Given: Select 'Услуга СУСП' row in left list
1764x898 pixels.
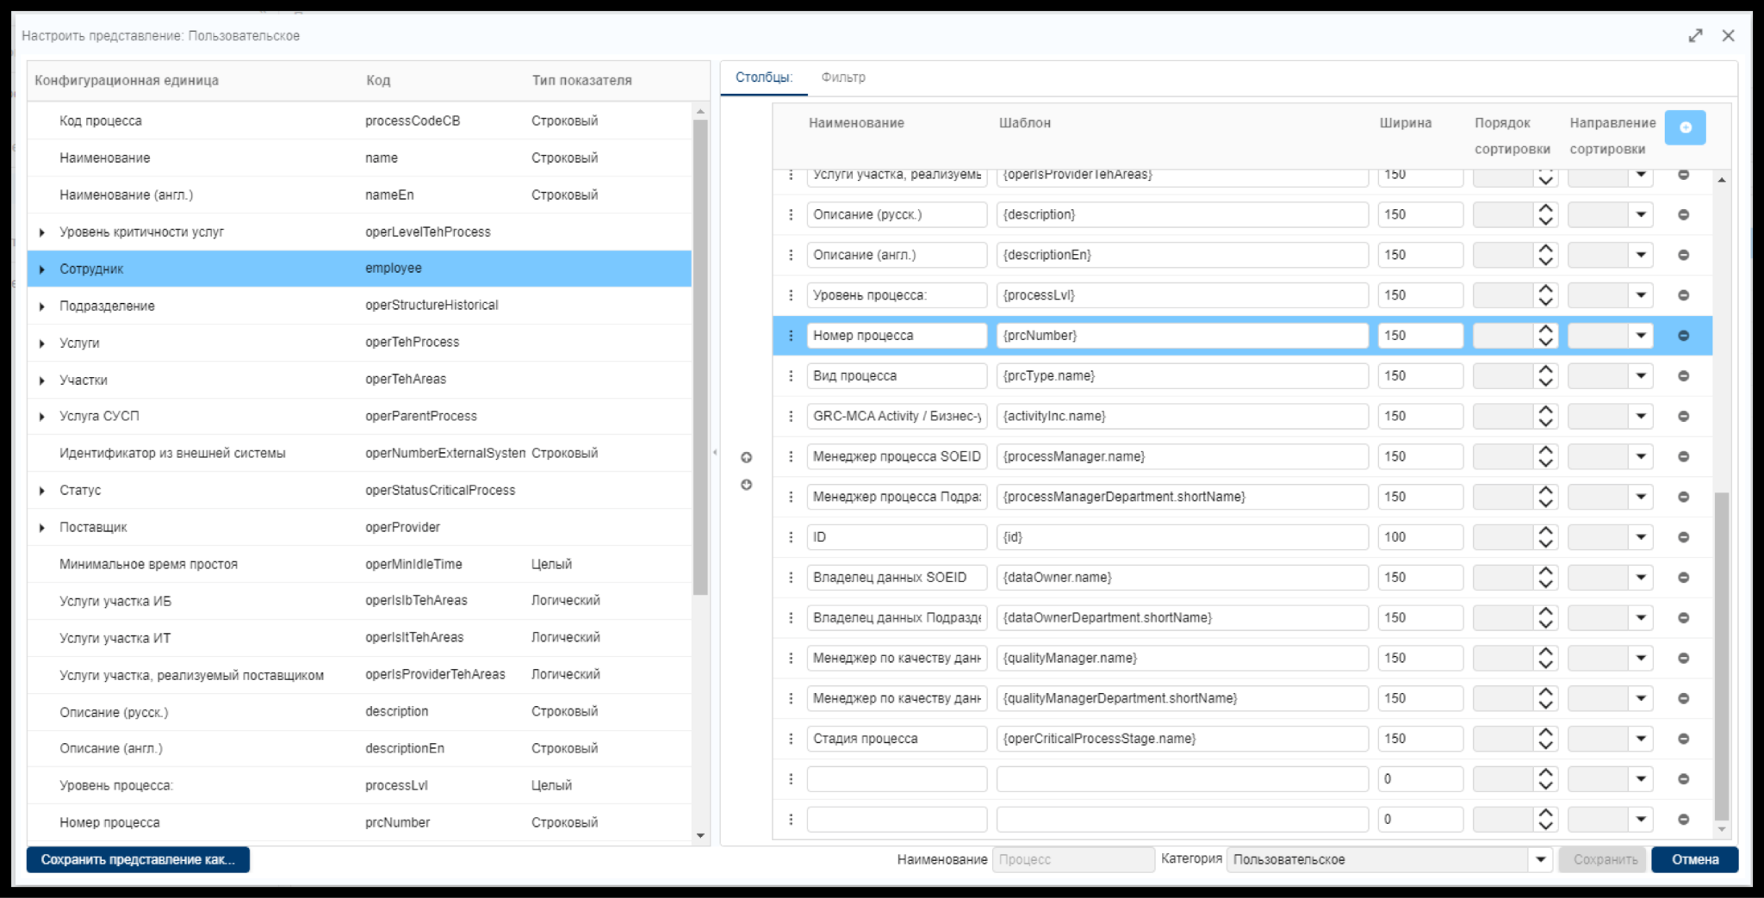Looking at the screenshot, I should [x=99, y=416].
